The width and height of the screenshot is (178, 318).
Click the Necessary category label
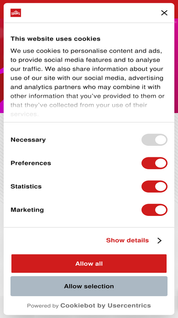(28, 140)
